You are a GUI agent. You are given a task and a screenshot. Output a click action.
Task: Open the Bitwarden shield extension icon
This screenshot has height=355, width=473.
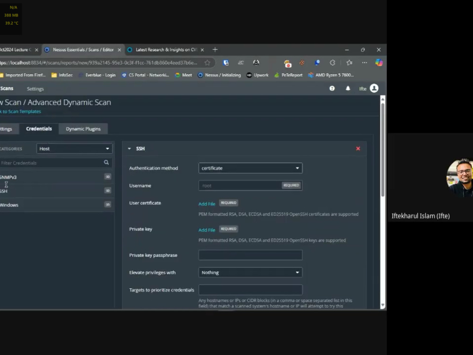pyautogui.click(x=226, y=63)
